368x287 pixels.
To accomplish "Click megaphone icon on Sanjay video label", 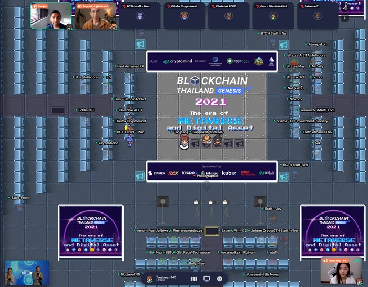I will 35,6.
